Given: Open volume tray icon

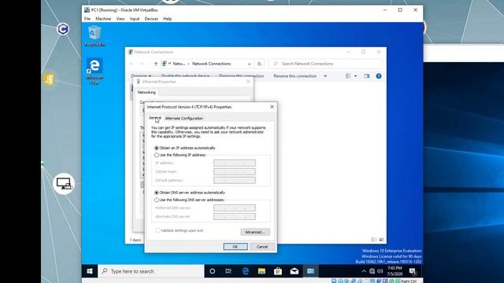Looking at the screenshot, I should click(x=380, y=271).
